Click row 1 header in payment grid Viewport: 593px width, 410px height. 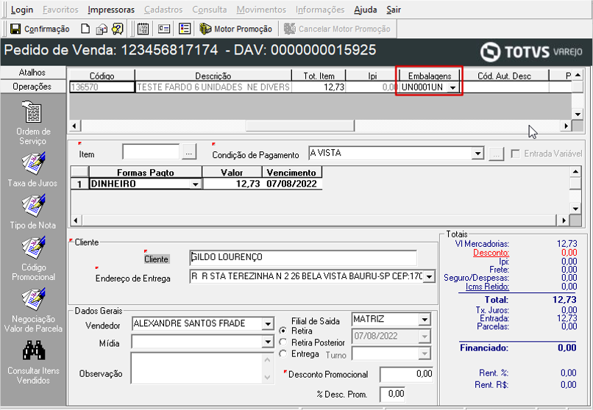(x=79, y=184)
